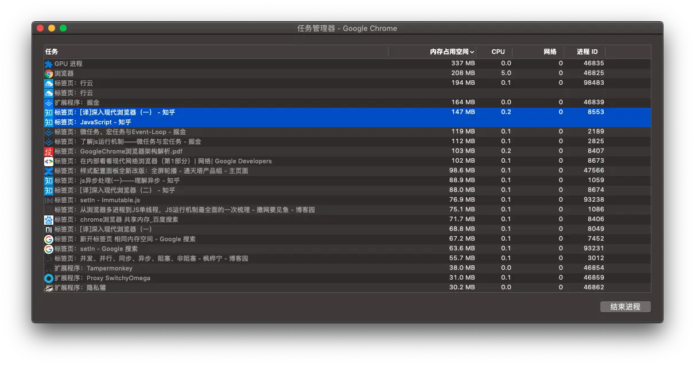695x365 pixels.
Task: Click process ID 46825
Action: pyautogui.click(x=593, y=73)
